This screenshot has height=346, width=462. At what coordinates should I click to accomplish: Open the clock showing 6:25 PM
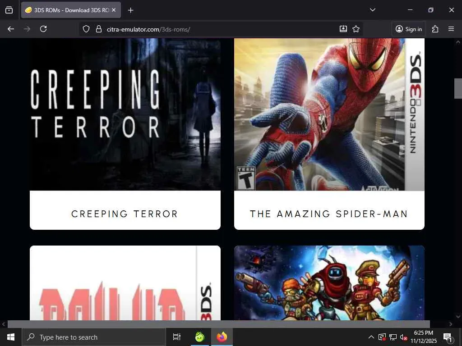coord(423,337)
